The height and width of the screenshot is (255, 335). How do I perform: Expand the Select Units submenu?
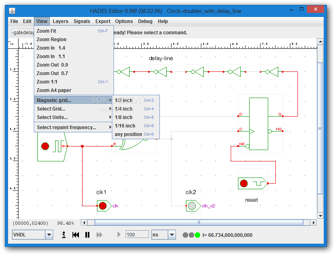(74, 117)
